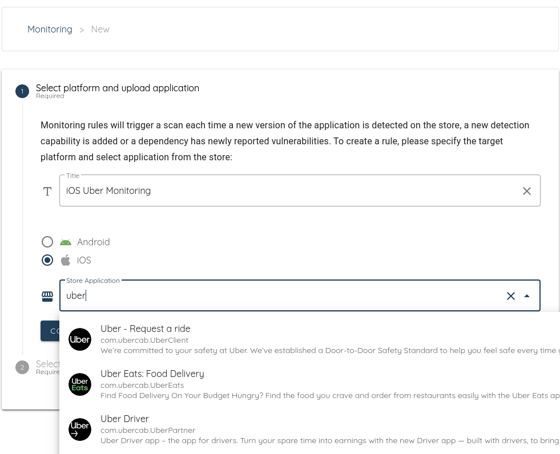Select the Android platform radio button
Viewport: 560px width, 454px height.
[x=47, y=242]
